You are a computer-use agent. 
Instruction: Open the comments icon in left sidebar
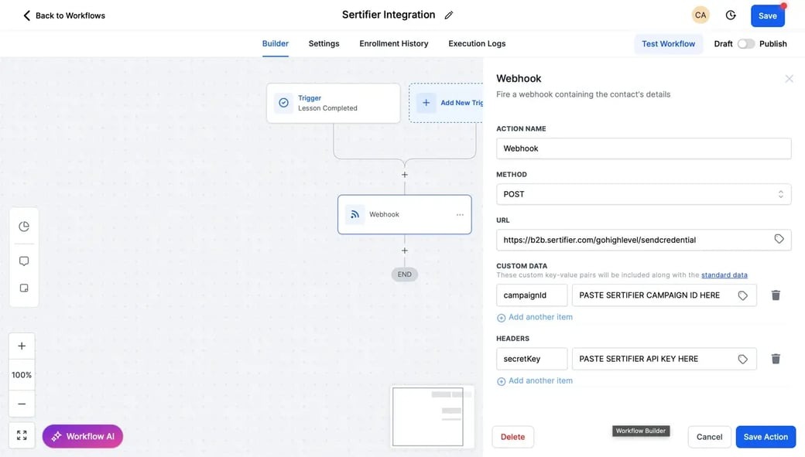pyautogui.click(x=24, y=261)
